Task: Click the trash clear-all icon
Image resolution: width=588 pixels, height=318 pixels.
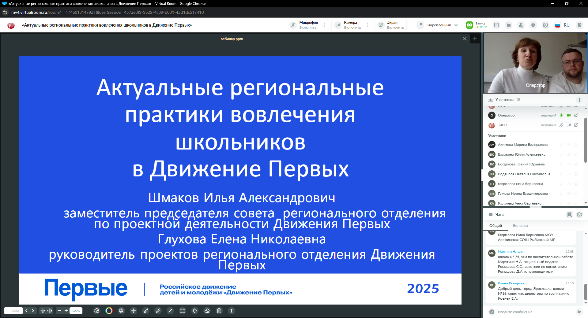Action: click(x=219, y=311)
